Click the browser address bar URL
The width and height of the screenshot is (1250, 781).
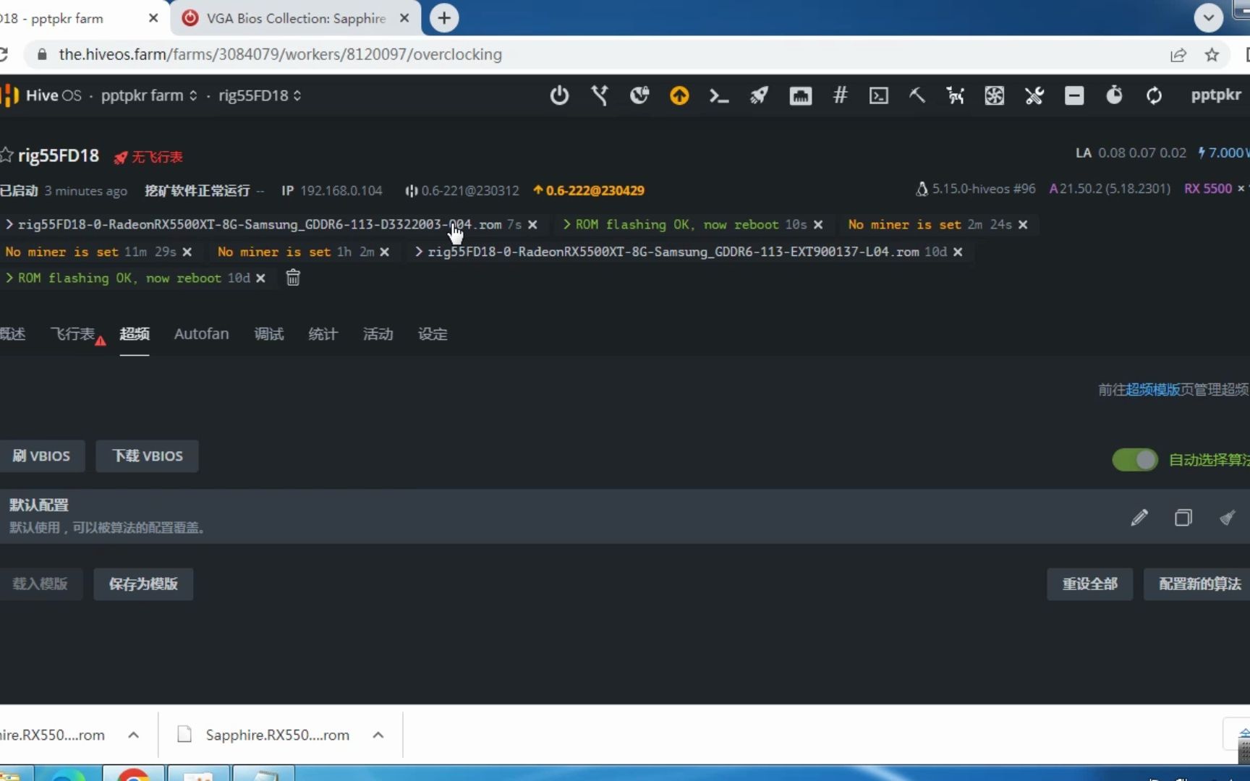[280, 54]
